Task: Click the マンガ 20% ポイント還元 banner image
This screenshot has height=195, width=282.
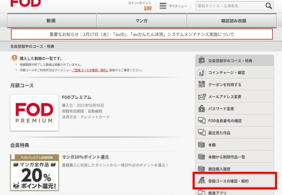Action: [34, 172]
